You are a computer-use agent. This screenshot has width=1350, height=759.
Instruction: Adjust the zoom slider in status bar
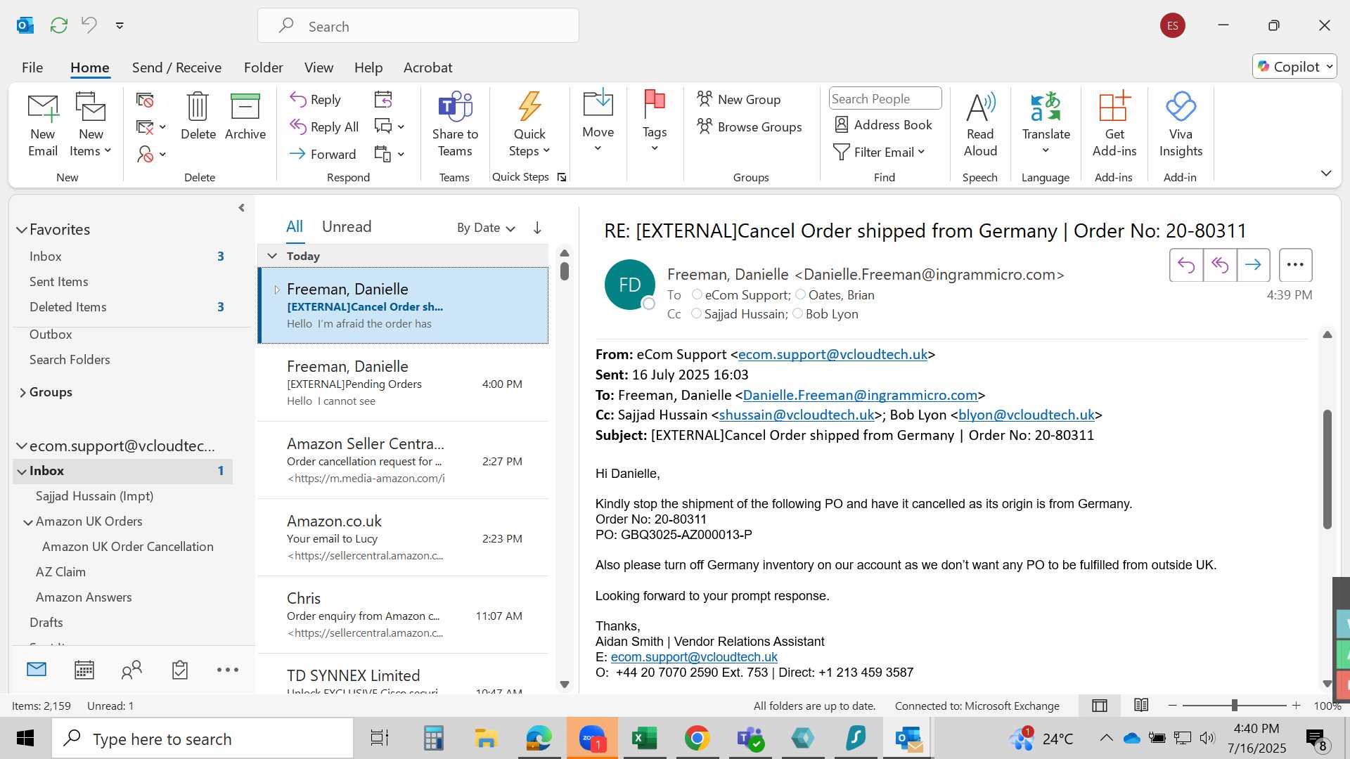coord(1235,705)
